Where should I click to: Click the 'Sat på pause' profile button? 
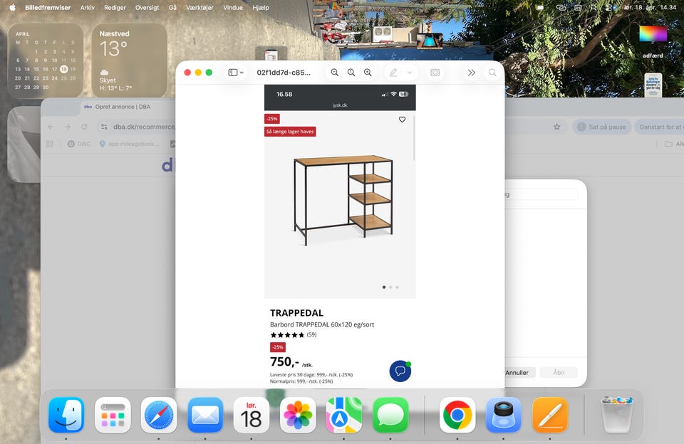click(601, 127)
